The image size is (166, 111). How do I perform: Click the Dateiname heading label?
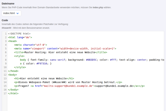pyautogui.click(x=8, y=4)
